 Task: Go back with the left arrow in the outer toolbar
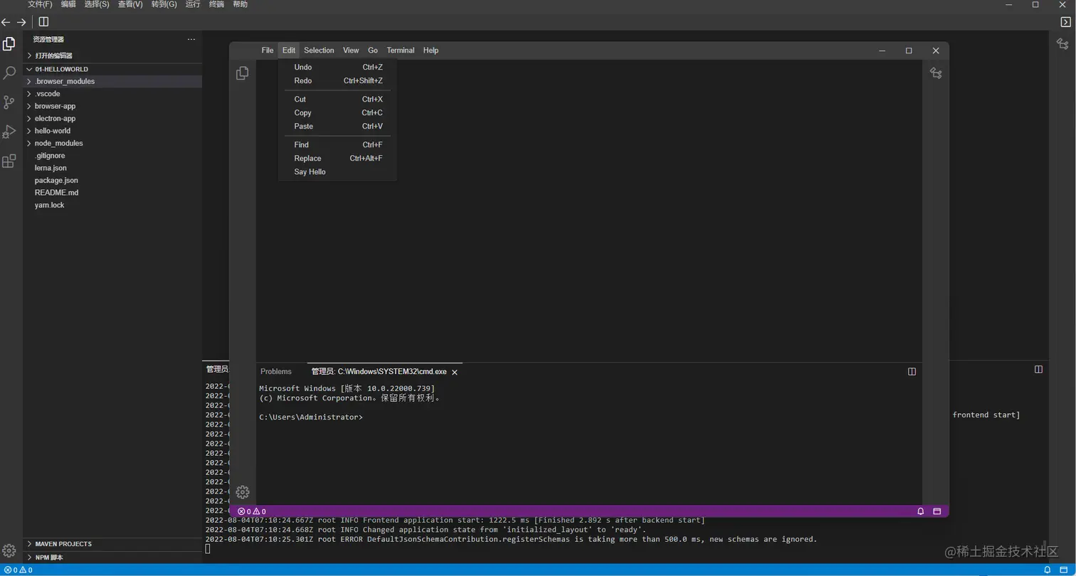tap(6, 22)
